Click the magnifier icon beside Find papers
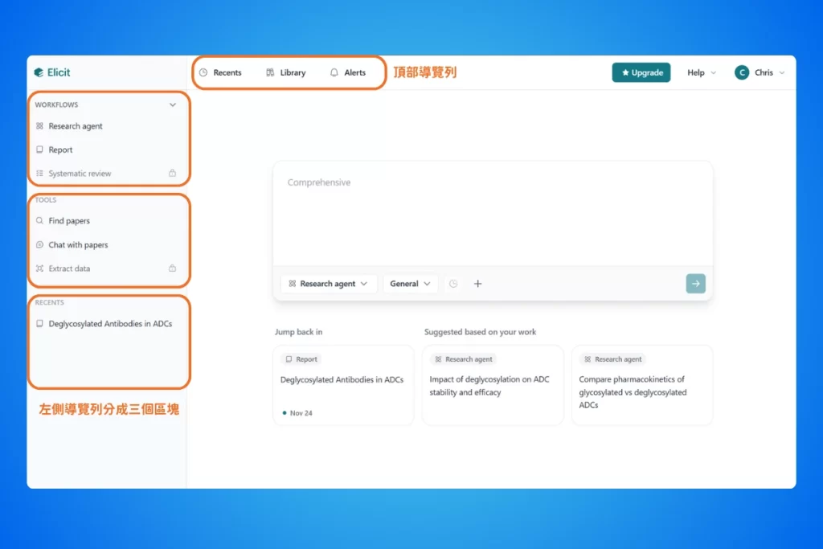This screenshot has height=549, width=823. point(40,221)
